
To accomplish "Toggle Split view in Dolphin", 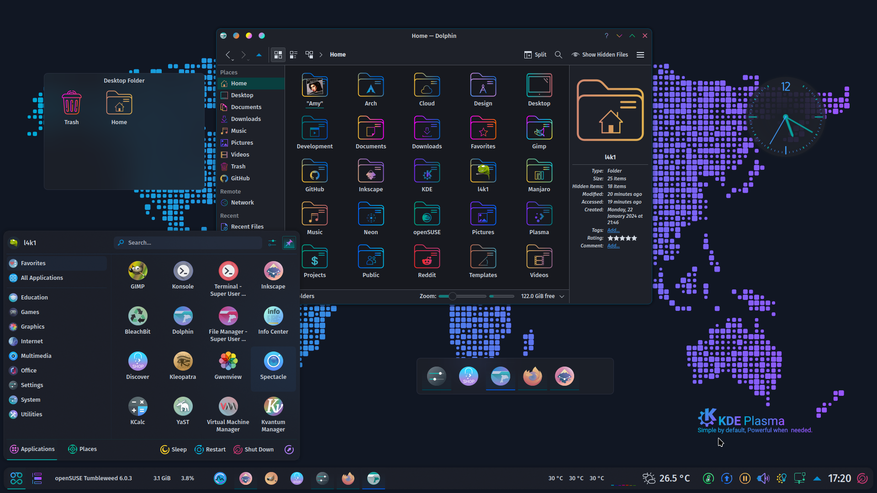I will click(x=535, y=55).
